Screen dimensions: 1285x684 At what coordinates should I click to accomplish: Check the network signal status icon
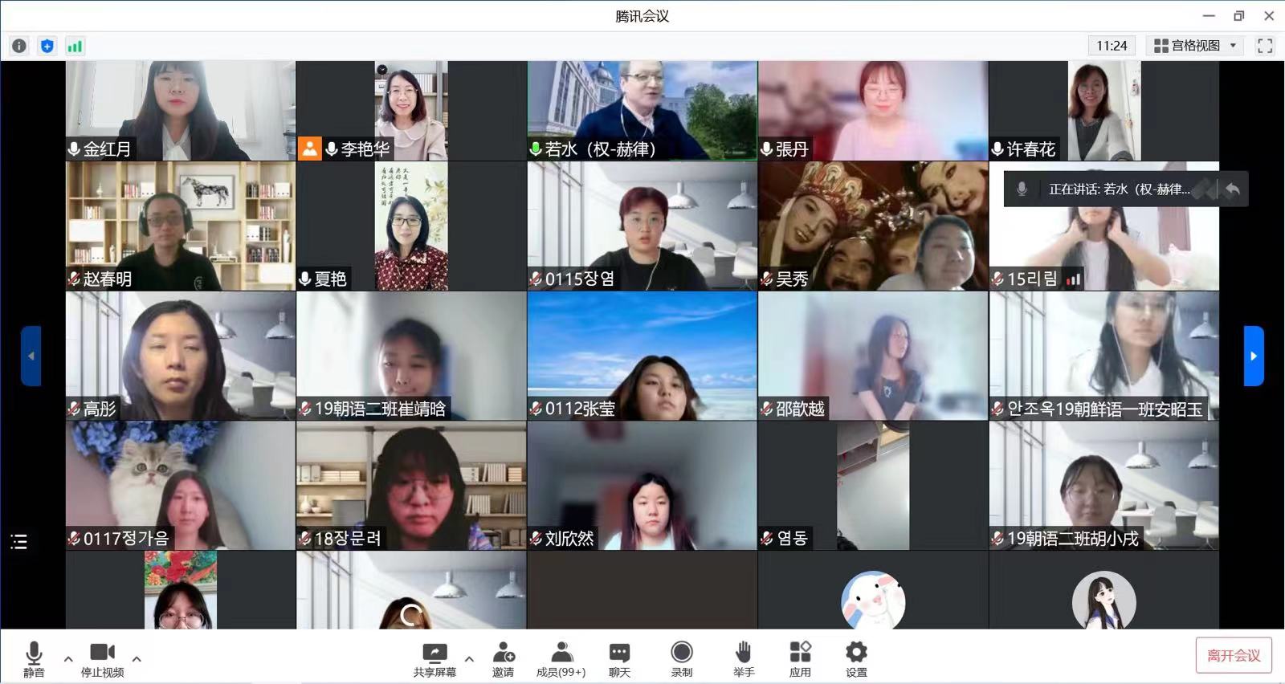pyautogui.click(x=75, y=46)
